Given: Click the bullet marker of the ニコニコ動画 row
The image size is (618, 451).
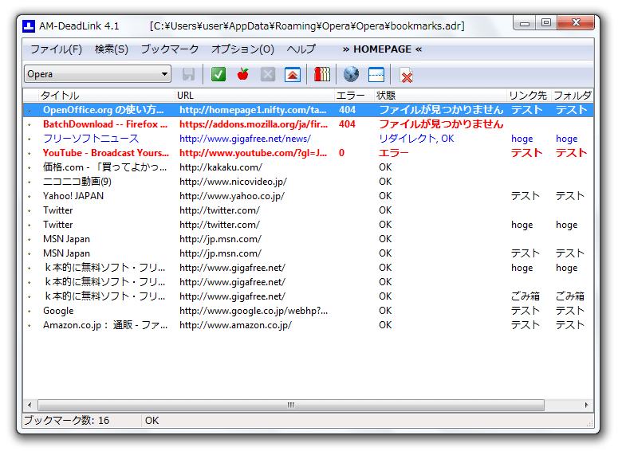Looking at the screenshot, I should [30, 182].
